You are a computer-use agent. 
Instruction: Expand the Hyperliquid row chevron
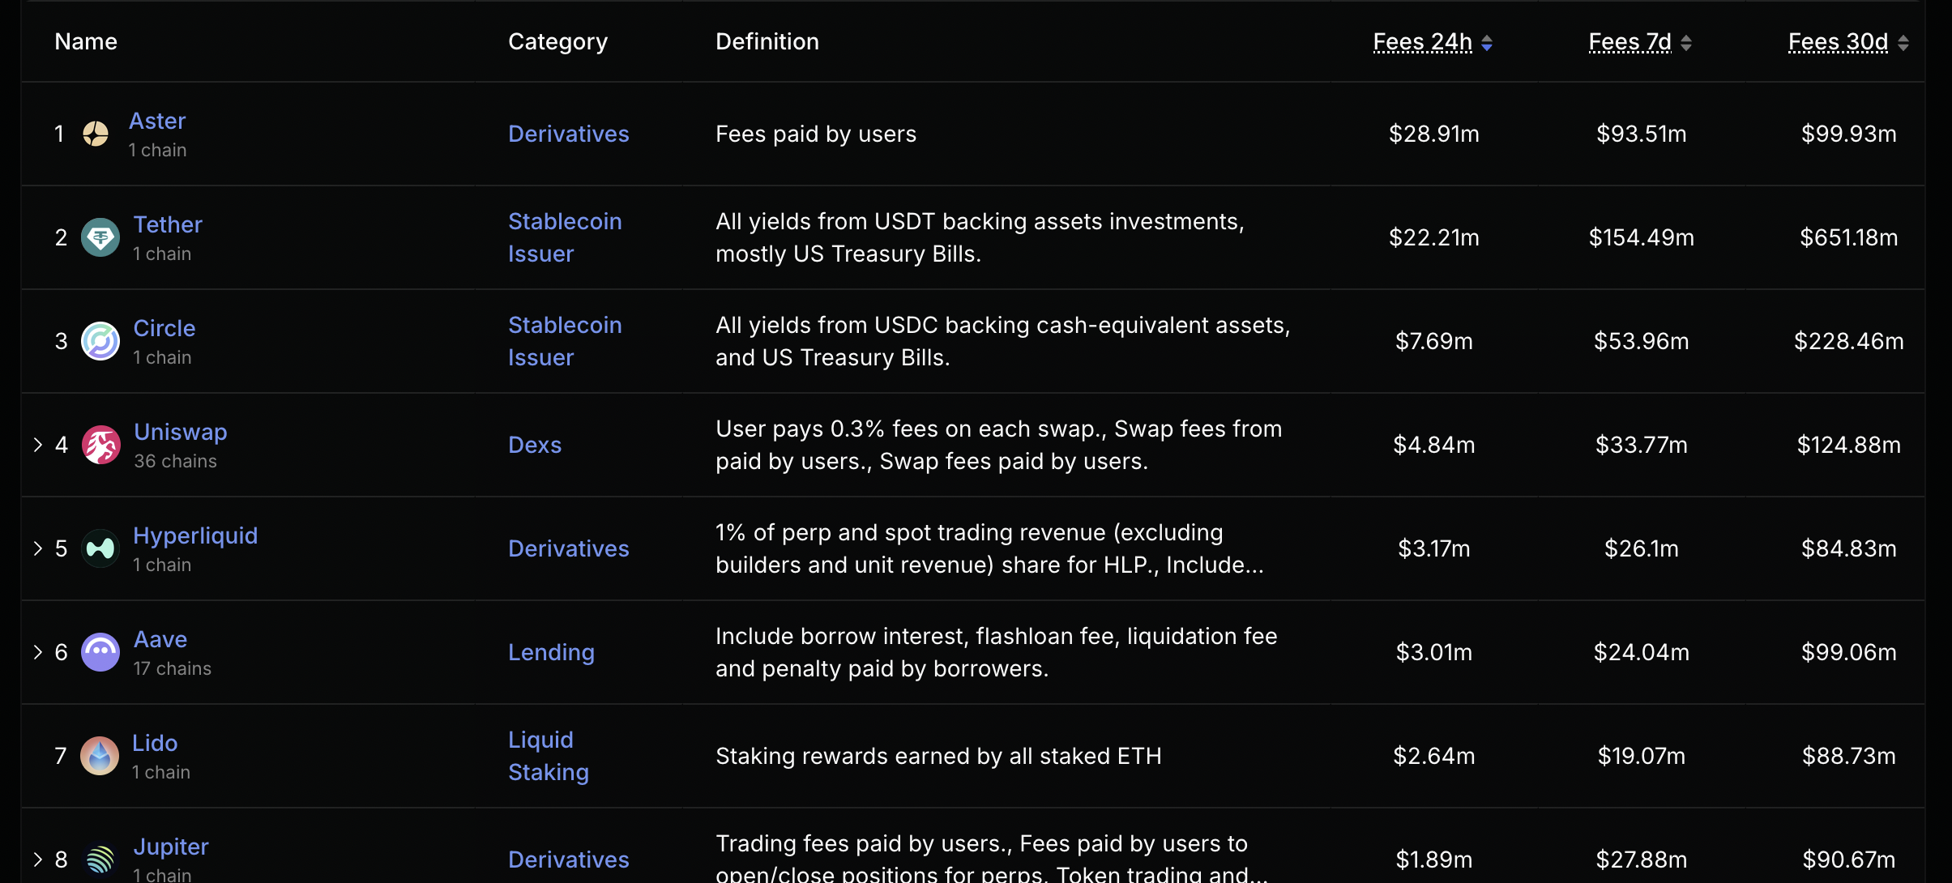pos(37,548)
